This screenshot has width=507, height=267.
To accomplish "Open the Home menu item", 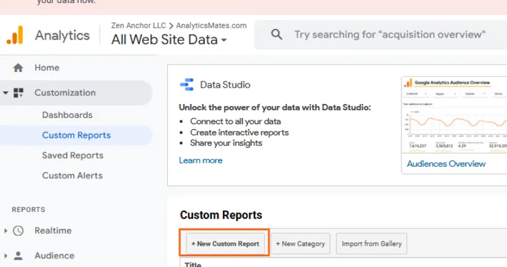I will (x=47, y=68).
